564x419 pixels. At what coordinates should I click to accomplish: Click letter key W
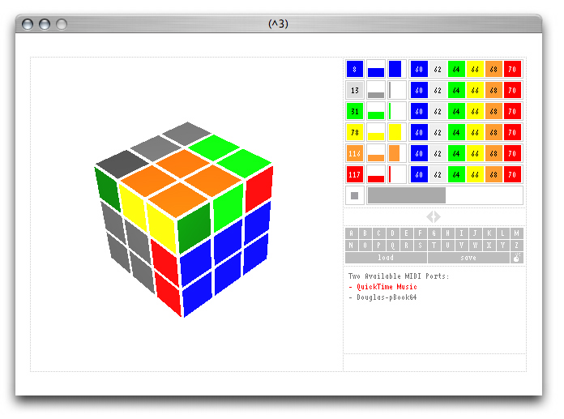(x=475, y=246)
